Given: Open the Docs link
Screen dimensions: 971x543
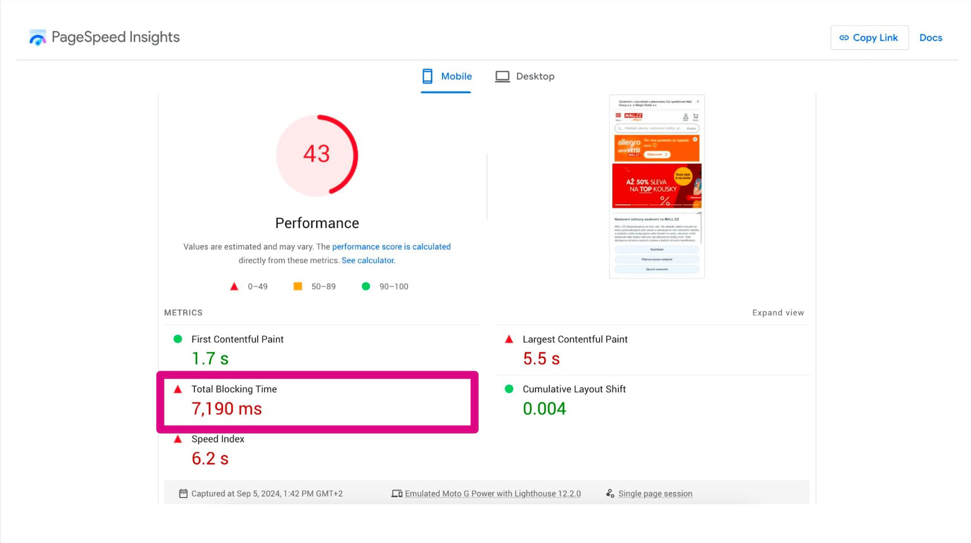Looking at the screenshot, I should click(x=931, y=38).
